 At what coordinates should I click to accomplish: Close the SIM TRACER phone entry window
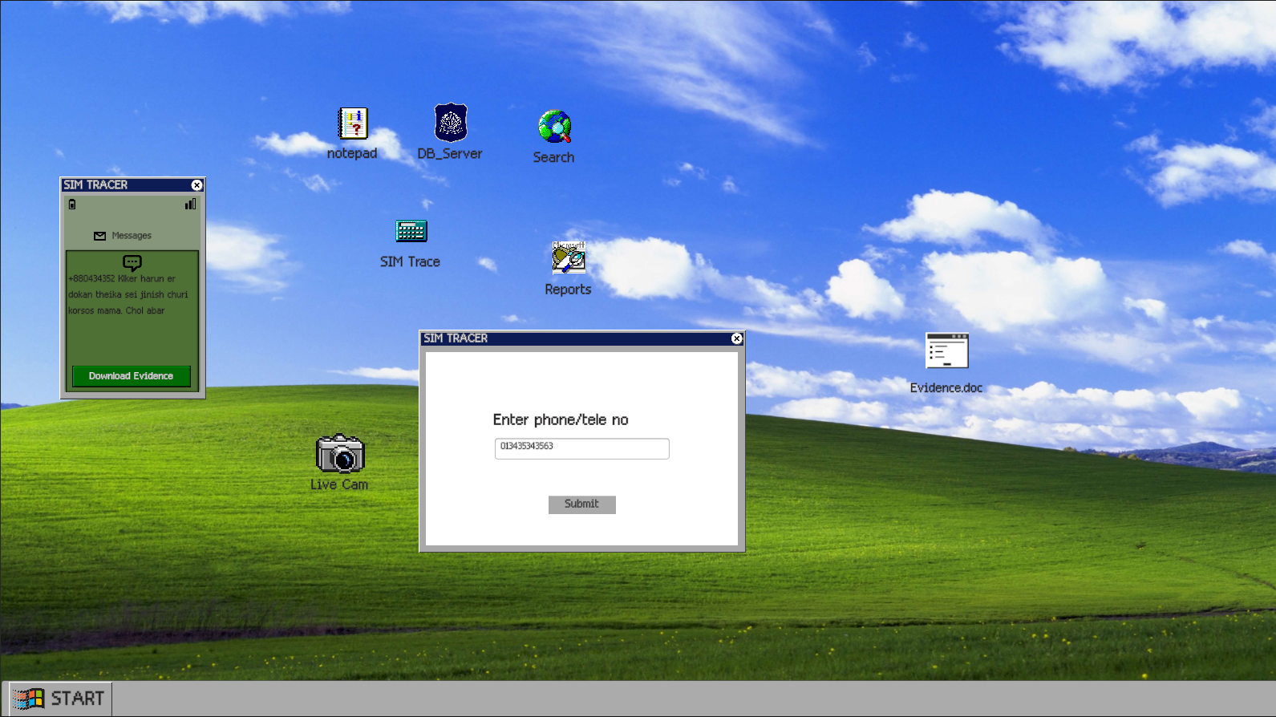[x=736, y=338]
